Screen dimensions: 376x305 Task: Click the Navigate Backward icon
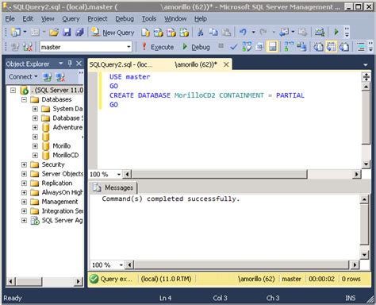(284, 33)
